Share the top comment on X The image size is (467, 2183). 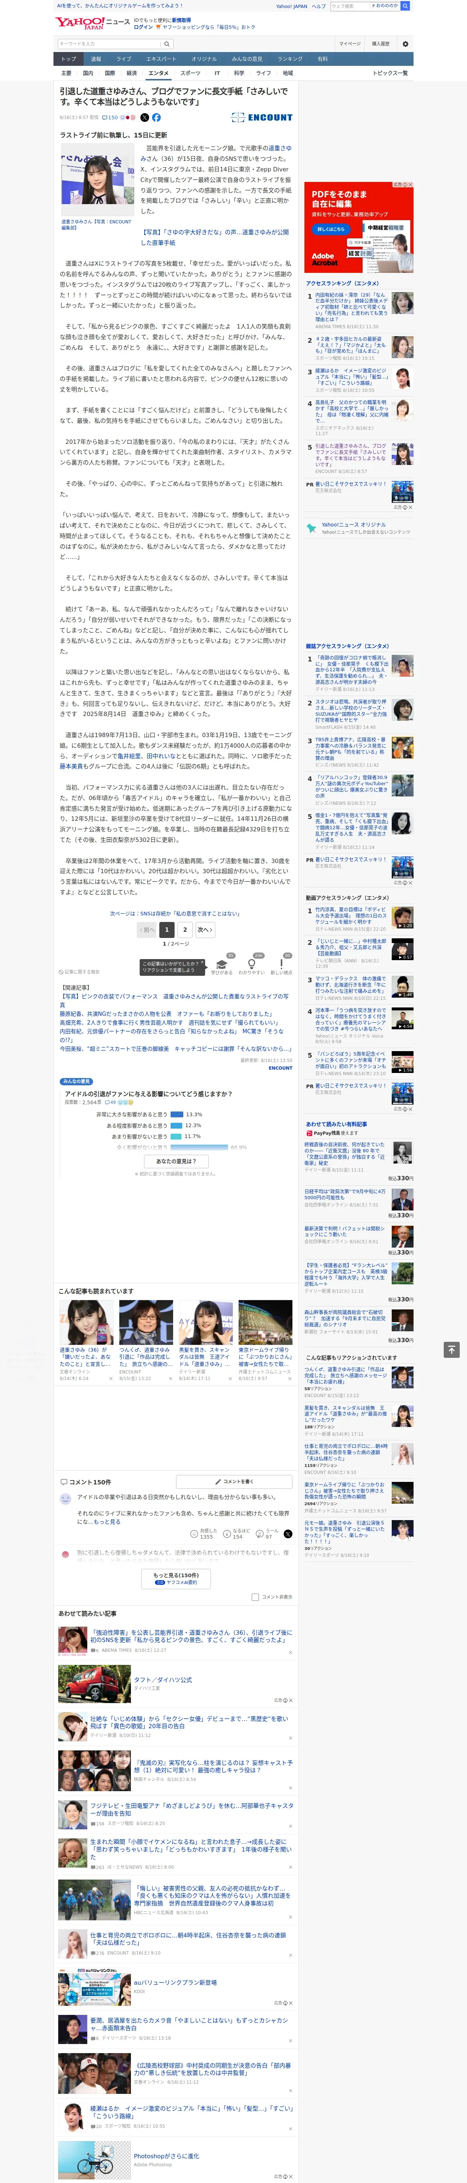pyautogui.click(x=288, y=1534)
